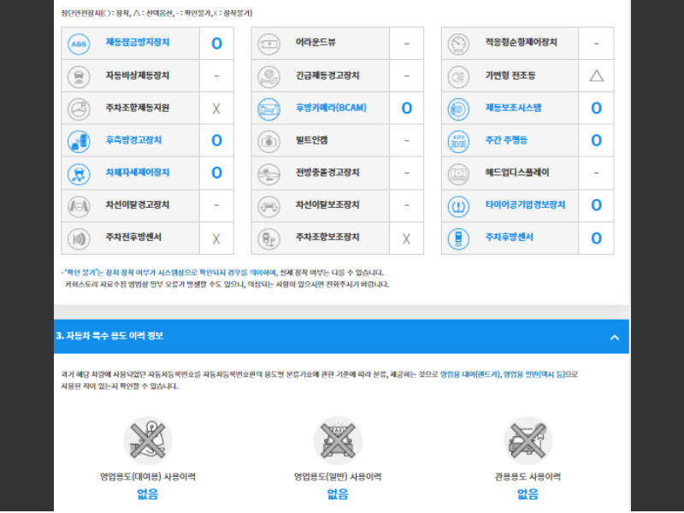Screen dimensions: 684x513
Task: Click 없음 under 관용용도 사용이력
Action: (528, 494)
